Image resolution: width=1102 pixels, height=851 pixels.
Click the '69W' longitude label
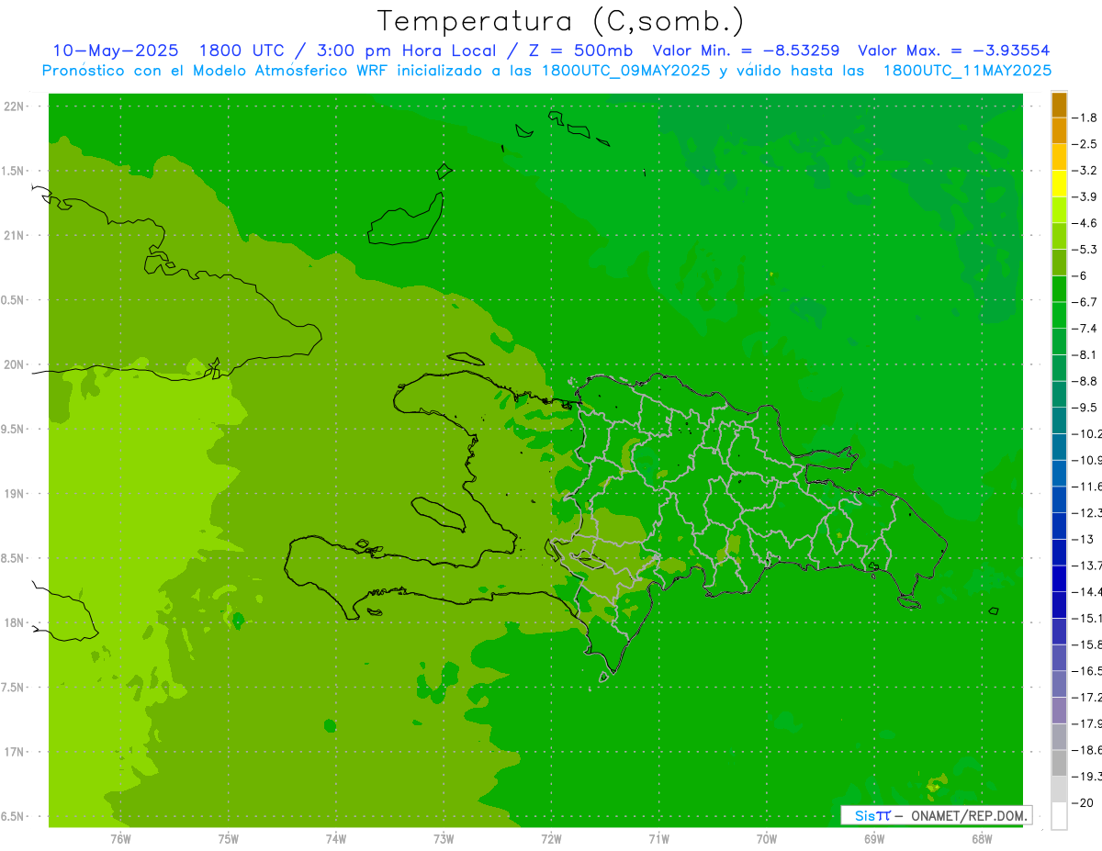coord(874,839)
